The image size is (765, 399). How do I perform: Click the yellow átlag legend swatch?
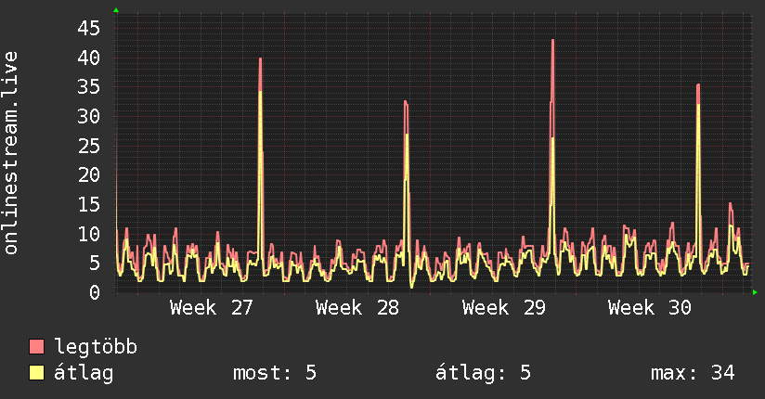coord(36,372)
